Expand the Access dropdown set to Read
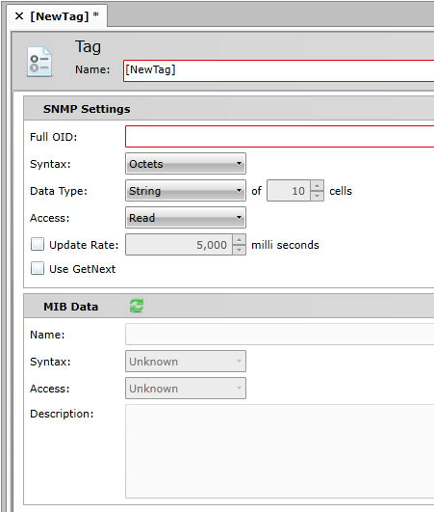 [x=186, y=218]
